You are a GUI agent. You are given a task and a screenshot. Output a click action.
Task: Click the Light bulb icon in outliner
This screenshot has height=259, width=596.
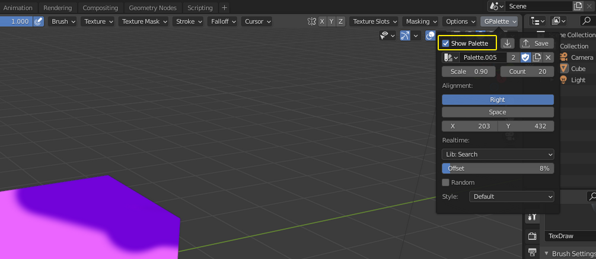[x=564, y=80]
